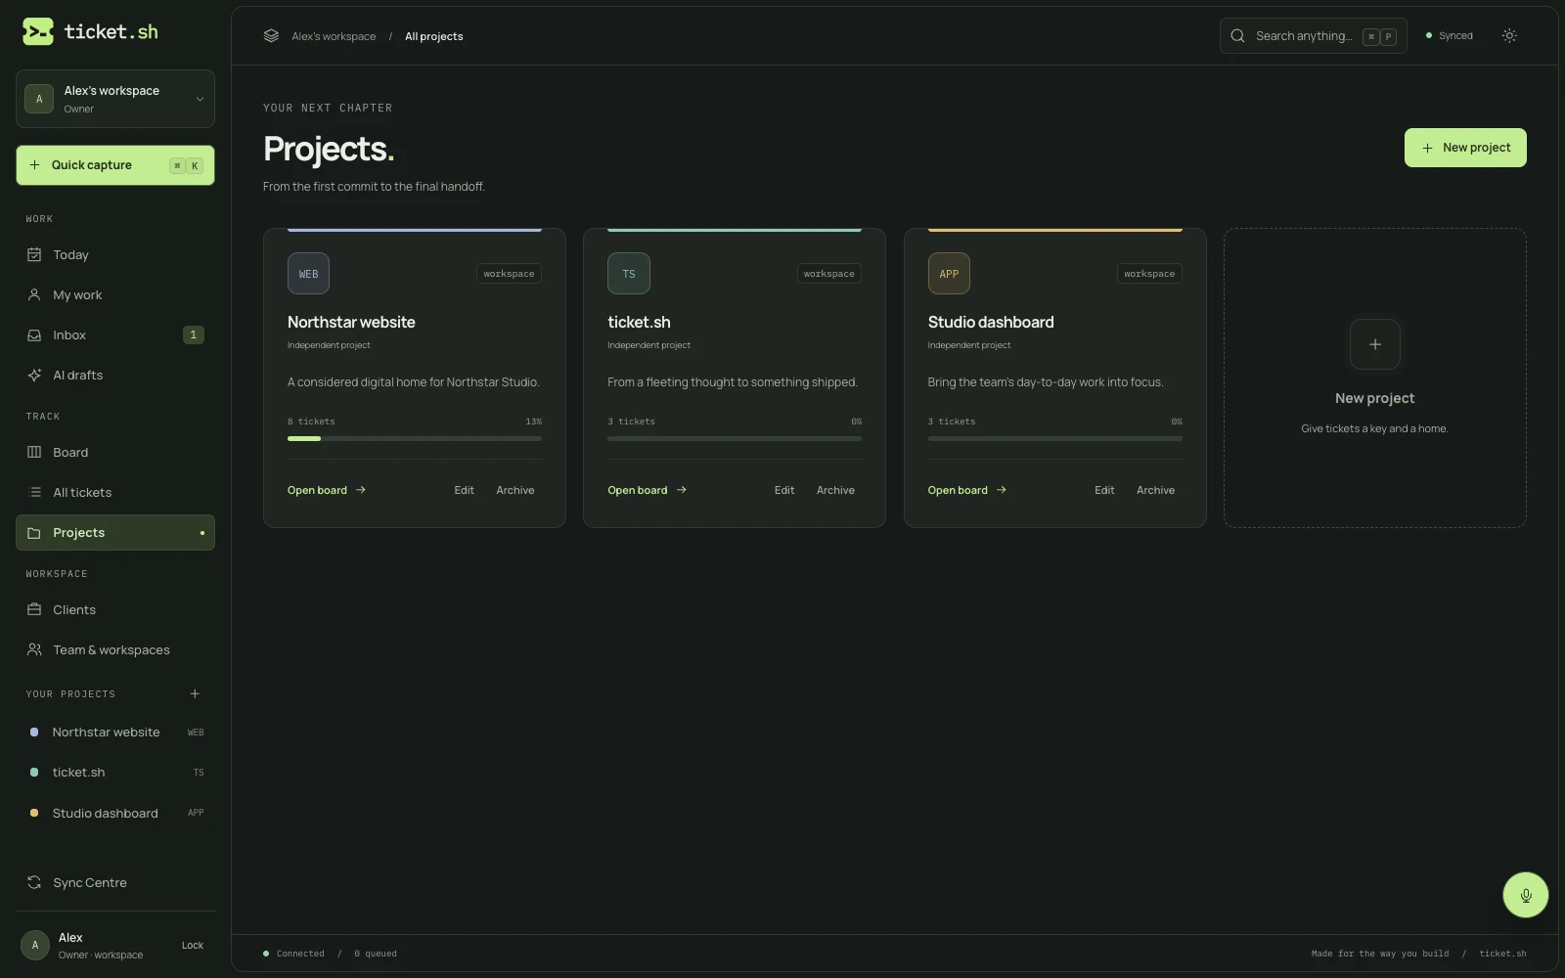Click the Northstar website card title
The image size is (1565, 978).
coord(351,322)
